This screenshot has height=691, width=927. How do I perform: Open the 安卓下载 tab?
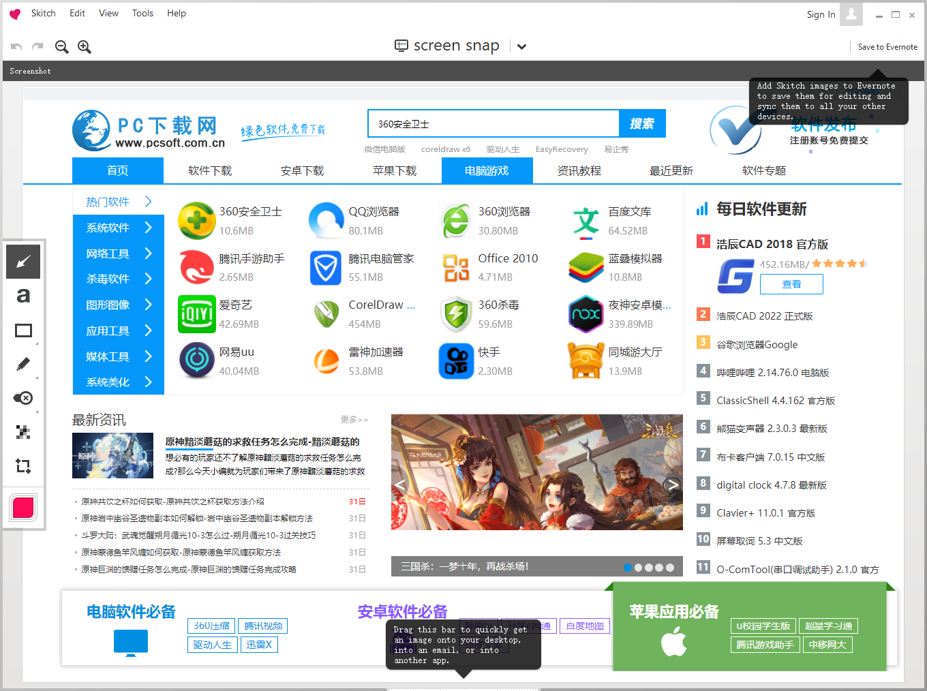click(302, 170)
